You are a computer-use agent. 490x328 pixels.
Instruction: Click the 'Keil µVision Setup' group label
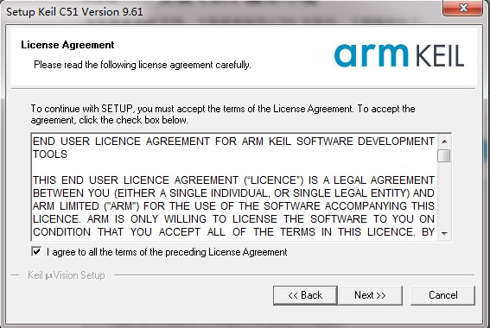tap(67, 275)
